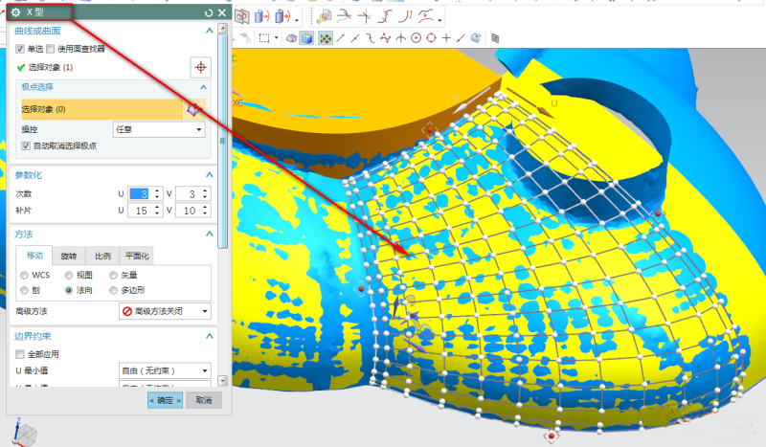Enable the 使用面查找器 checkbox
The image size is (766, 447).
click(x=51, y=49)
